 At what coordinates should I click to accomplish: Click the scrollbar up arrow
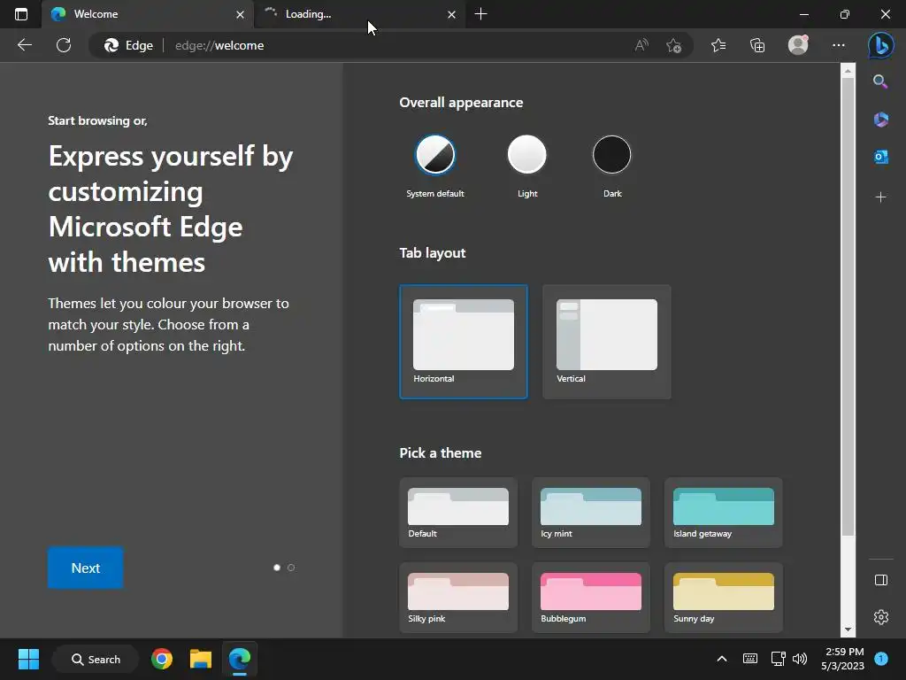pos(848,71)
